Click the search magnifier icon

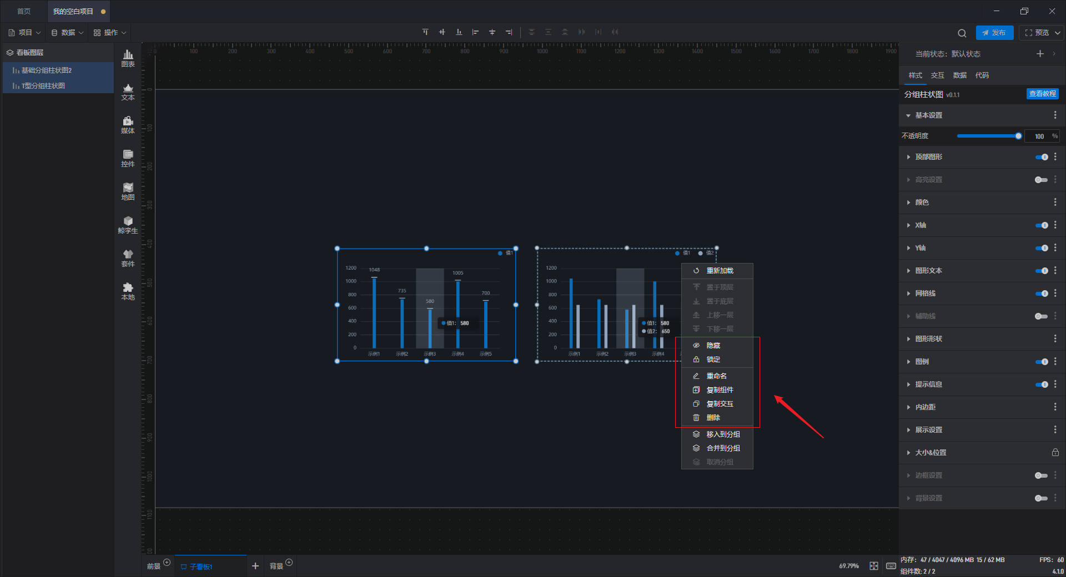(962, 33)
